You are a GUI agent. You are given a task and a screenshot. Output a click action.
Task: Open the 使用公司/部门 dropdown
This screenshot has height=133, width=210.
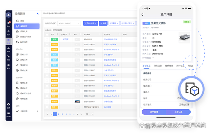[x=69, y=23]
